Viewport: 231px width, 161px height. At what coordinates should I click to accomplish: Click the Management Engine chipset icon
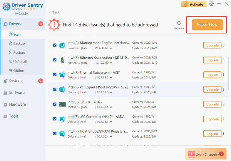(62, 45)
